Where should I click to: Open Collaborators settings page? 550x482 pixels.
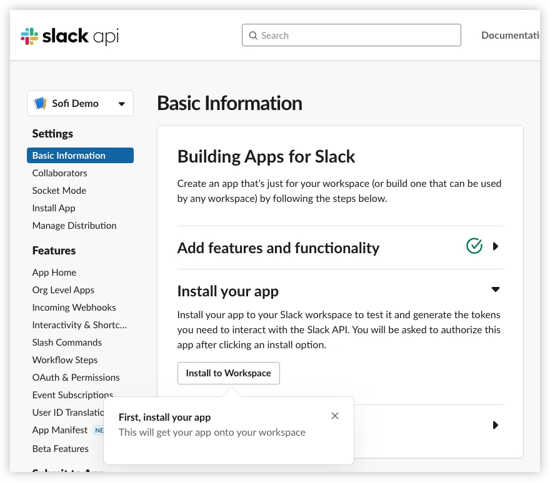(59, 173)
